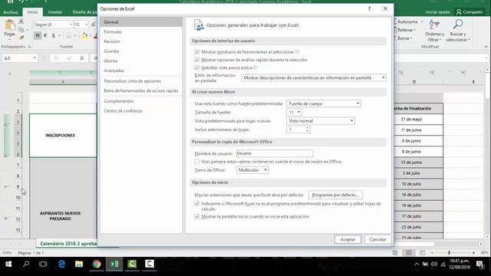Open Task View from the taskbar
491x276 pixels.
[x=43, y=264]
